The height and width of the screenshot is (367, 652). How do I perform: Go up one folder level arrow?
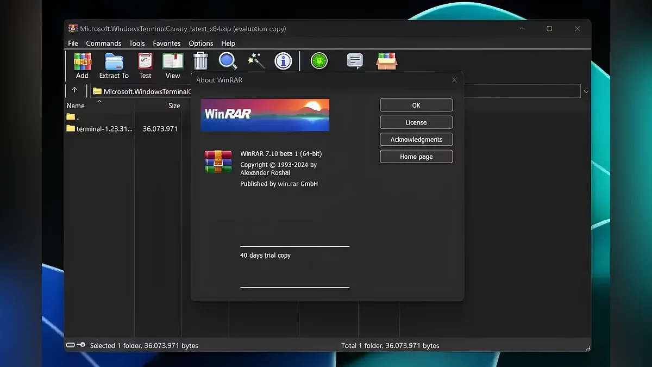click(74, 91)
